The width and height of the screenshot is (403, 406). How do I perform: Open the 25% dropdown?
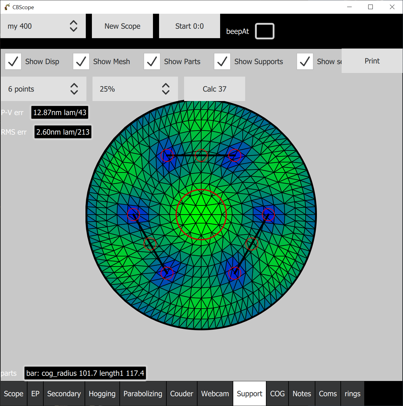135,89
